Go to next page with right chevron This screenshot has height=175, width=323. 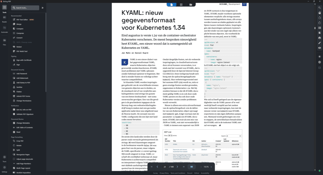click(x=177, y=167)
